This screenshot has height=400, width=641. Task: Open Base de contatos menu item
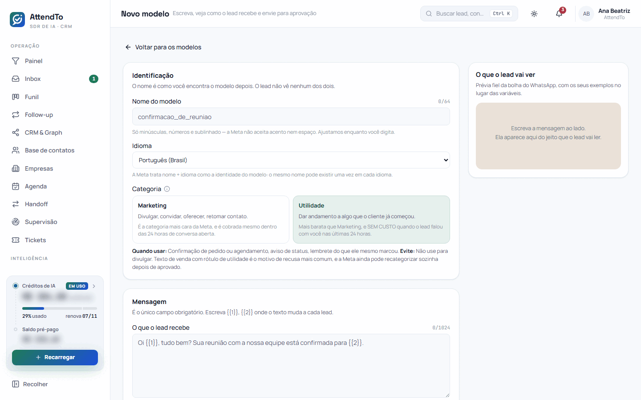[55, 150]
